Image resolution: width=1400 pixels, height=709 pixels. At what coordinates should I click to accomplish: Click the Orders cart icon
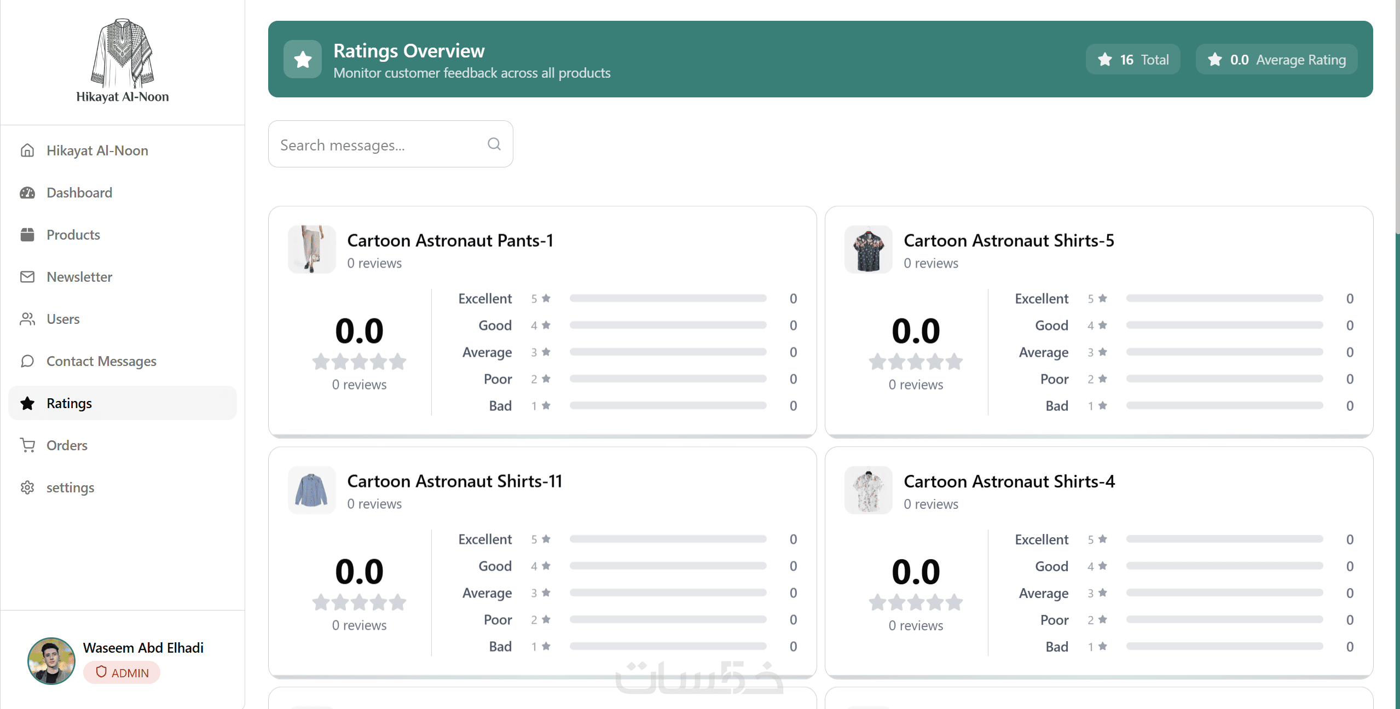[x=27, y=445]
